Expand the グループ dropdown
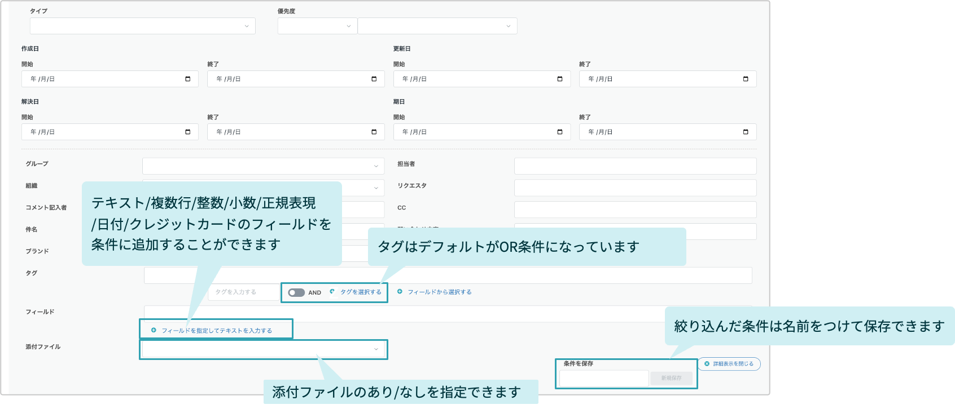Screen dimensions: 955x409 (x=263, y=166)
